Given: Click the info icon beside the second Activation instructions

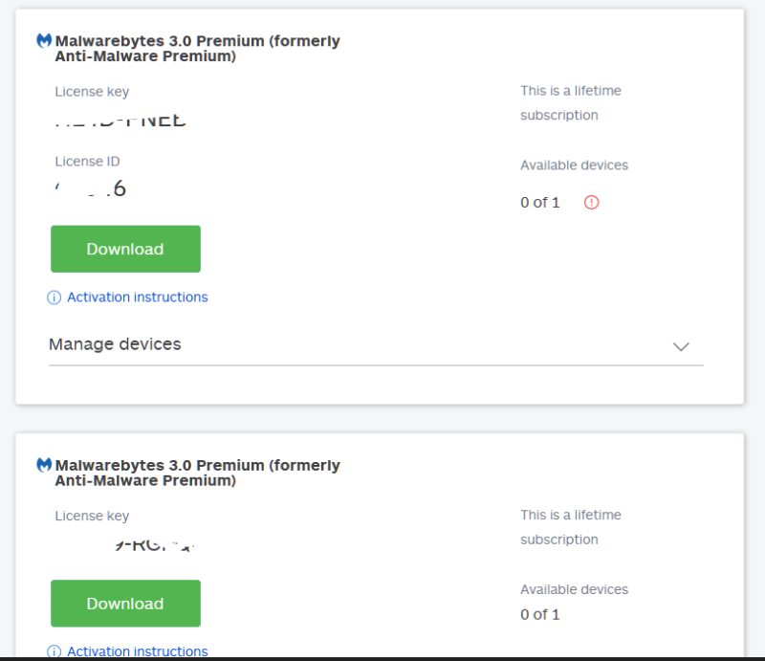Looking at the screenshot, I should click(55, 651).
